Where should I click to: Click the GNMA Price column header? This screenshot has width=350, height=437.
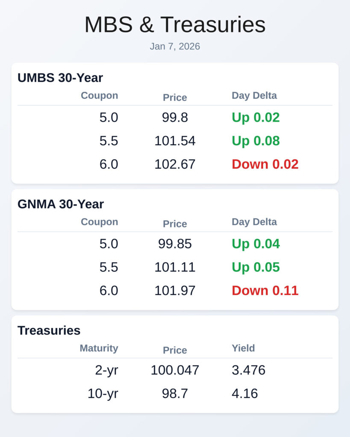click(x=175, y=224)
